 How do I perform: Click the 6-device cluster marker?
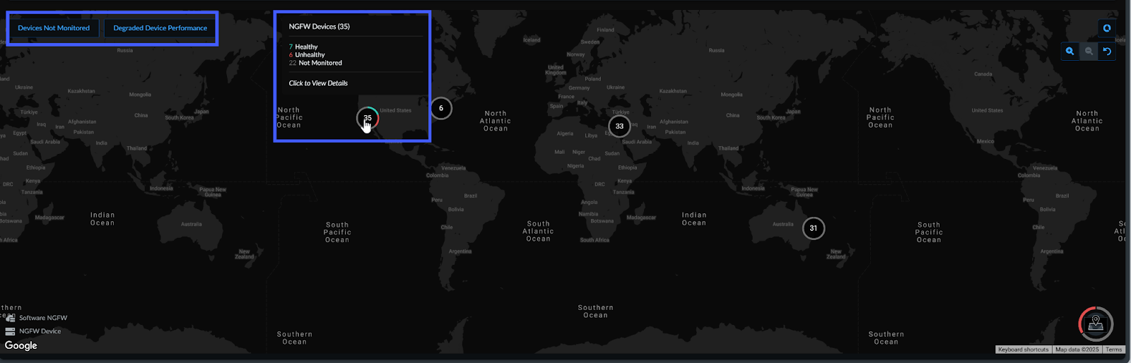[x=441, y=108]
